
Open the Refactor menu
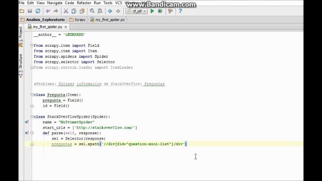click(x=84, y=3)
